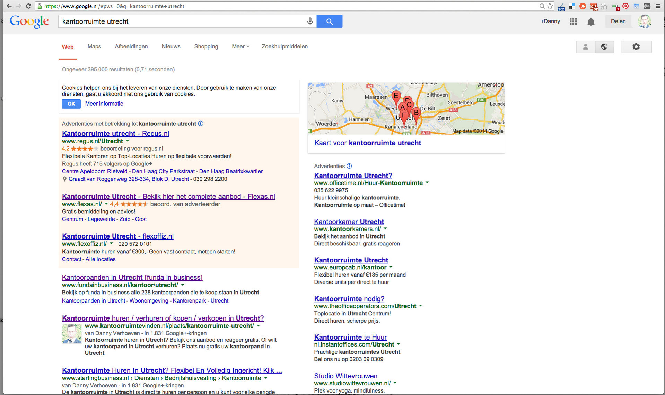Click the Delen share button
This screenshot has height=395, width=665.
point(618,21)
